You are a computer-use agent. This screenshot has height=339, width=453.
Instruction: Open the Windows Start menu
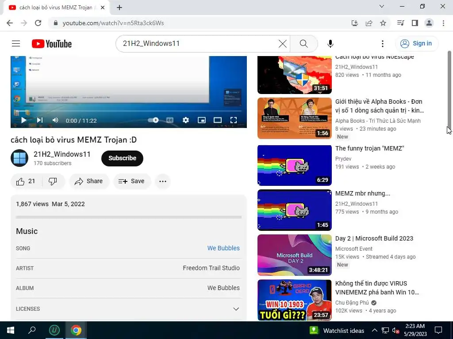coord(11,330)
